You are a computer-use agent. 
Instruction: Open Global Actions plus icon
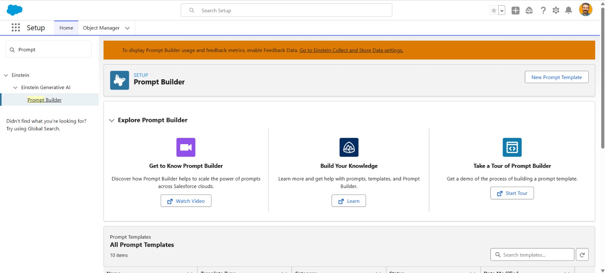[x=515, y=11]
